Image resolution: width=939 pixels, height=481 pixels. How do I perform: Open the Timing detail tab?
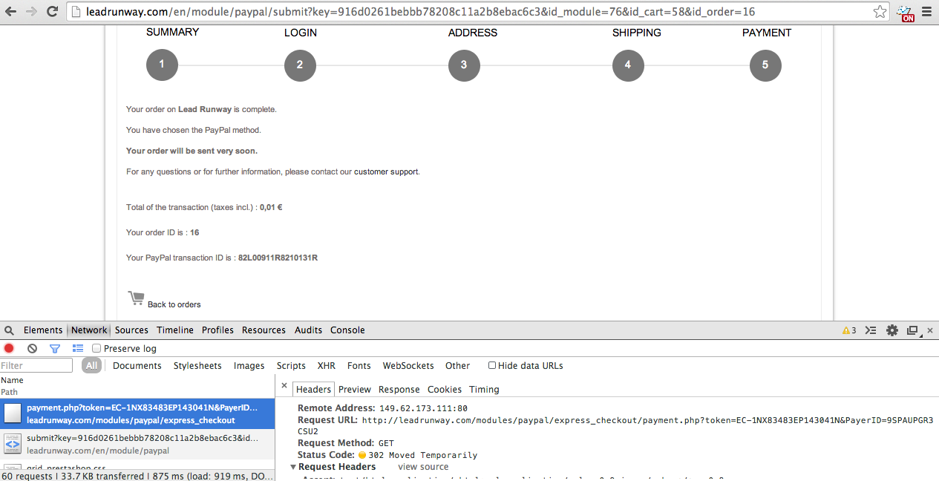tap(484, 390)
